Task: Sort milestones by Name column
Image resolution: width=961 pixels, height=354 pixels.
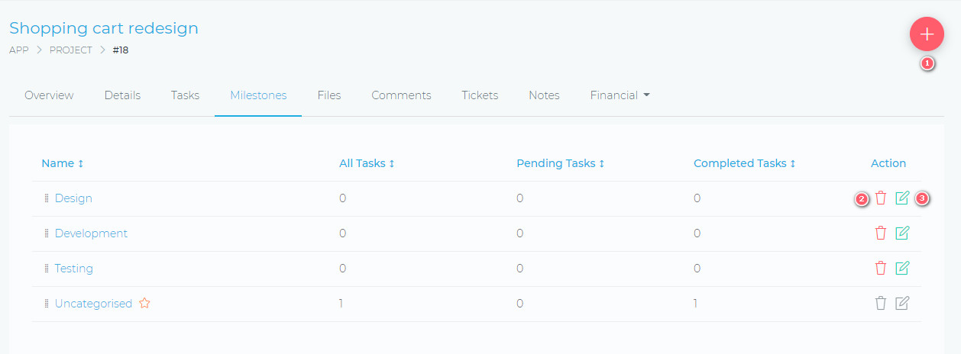Action: click(x=63, y=163)
